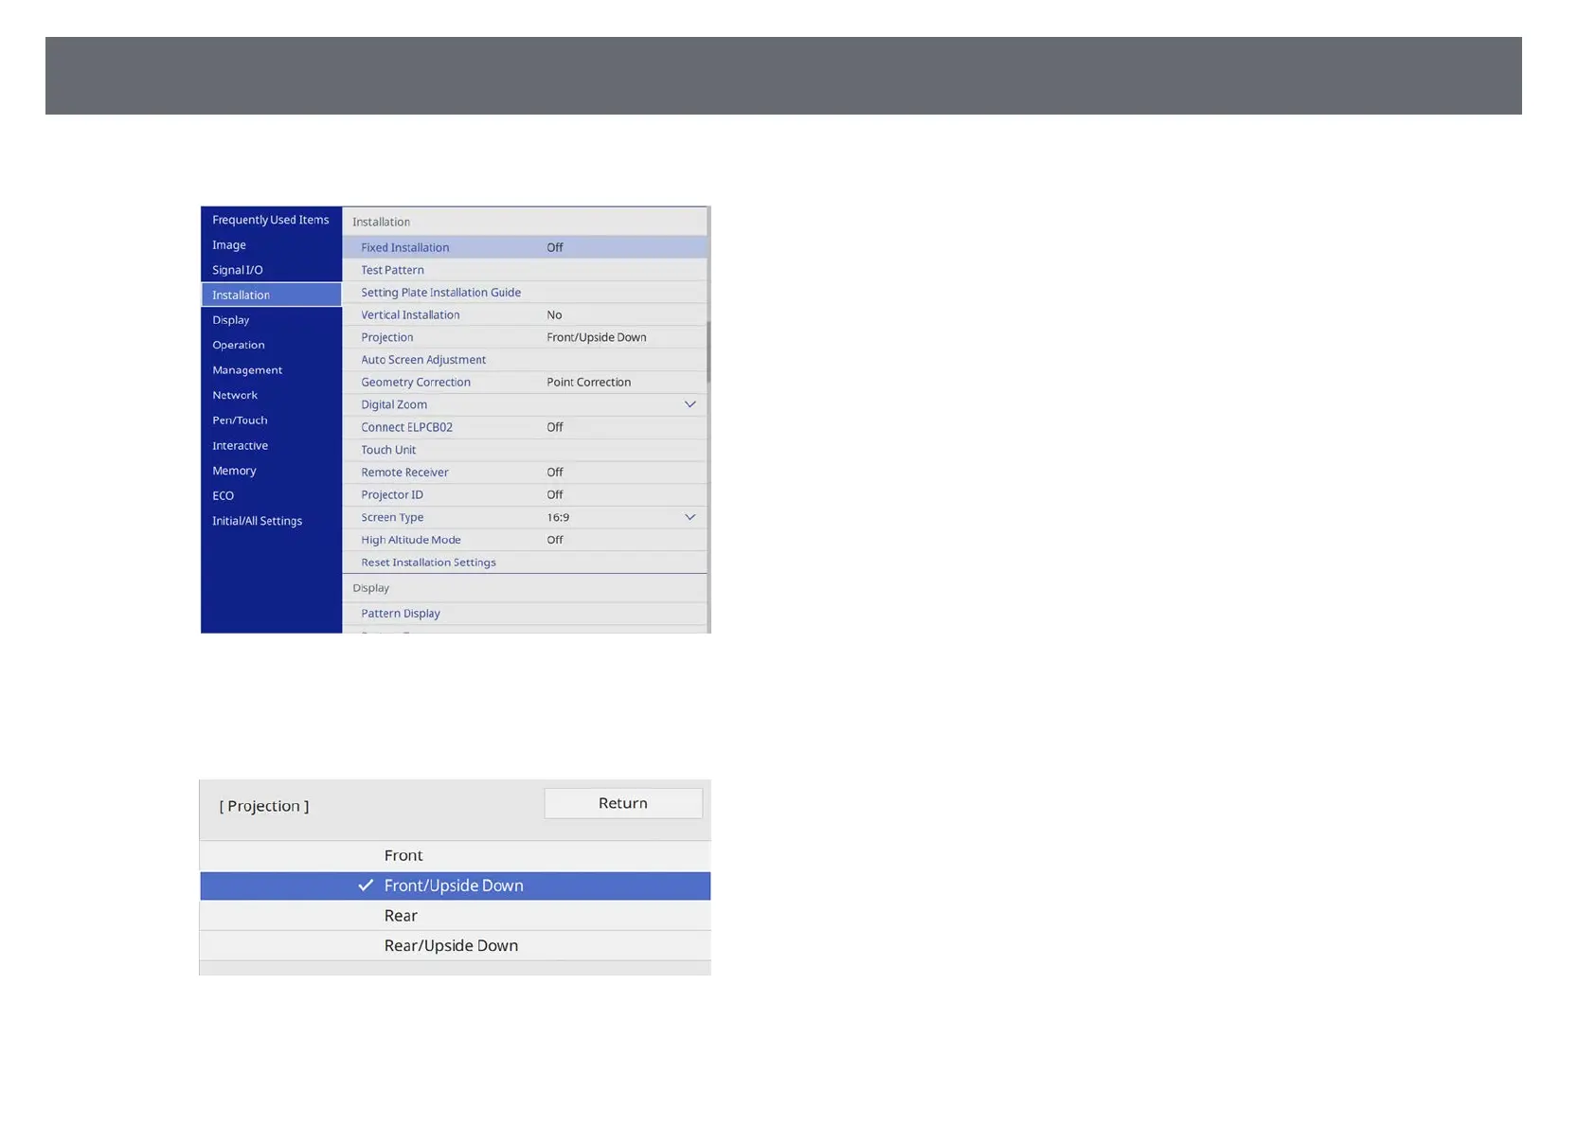Select the Geometry Correction setting
Viewport: 1595px width, 1127px height.
click(x=525, y=383)
